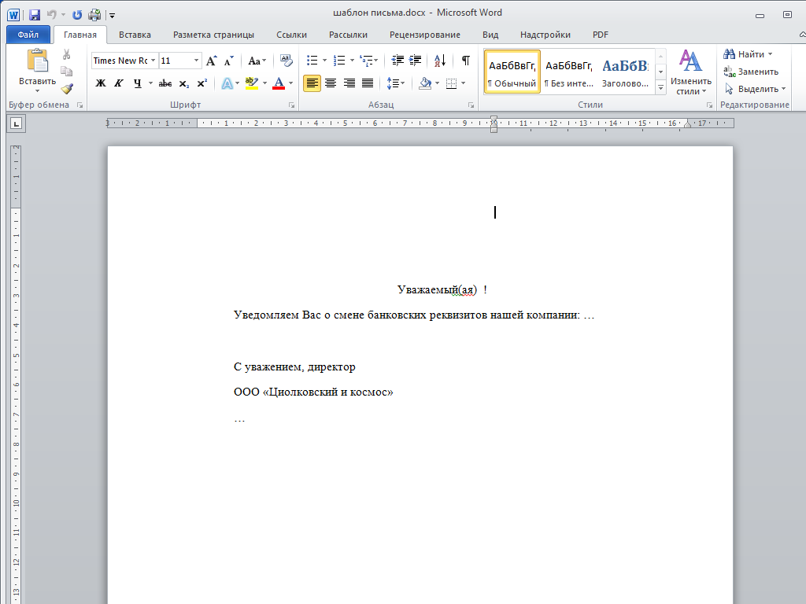Save the document with the floppy disk icon
This screenshot has height=604, width=806.
pos(35,15)
